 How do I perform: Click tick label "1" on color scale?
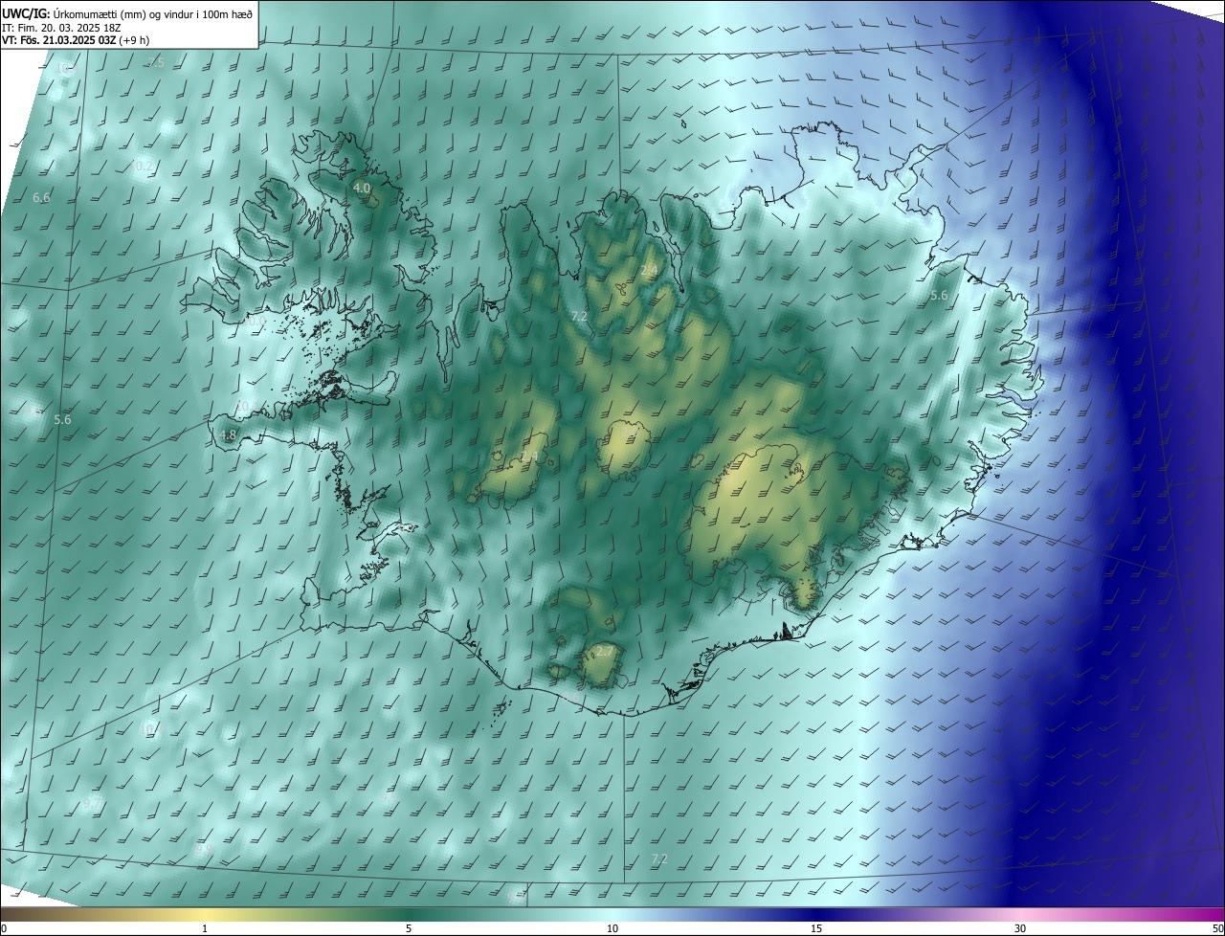206,928
